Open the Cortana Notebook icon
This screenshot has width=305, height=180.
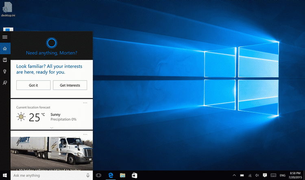pyautogui.click(x=5, y=60)
